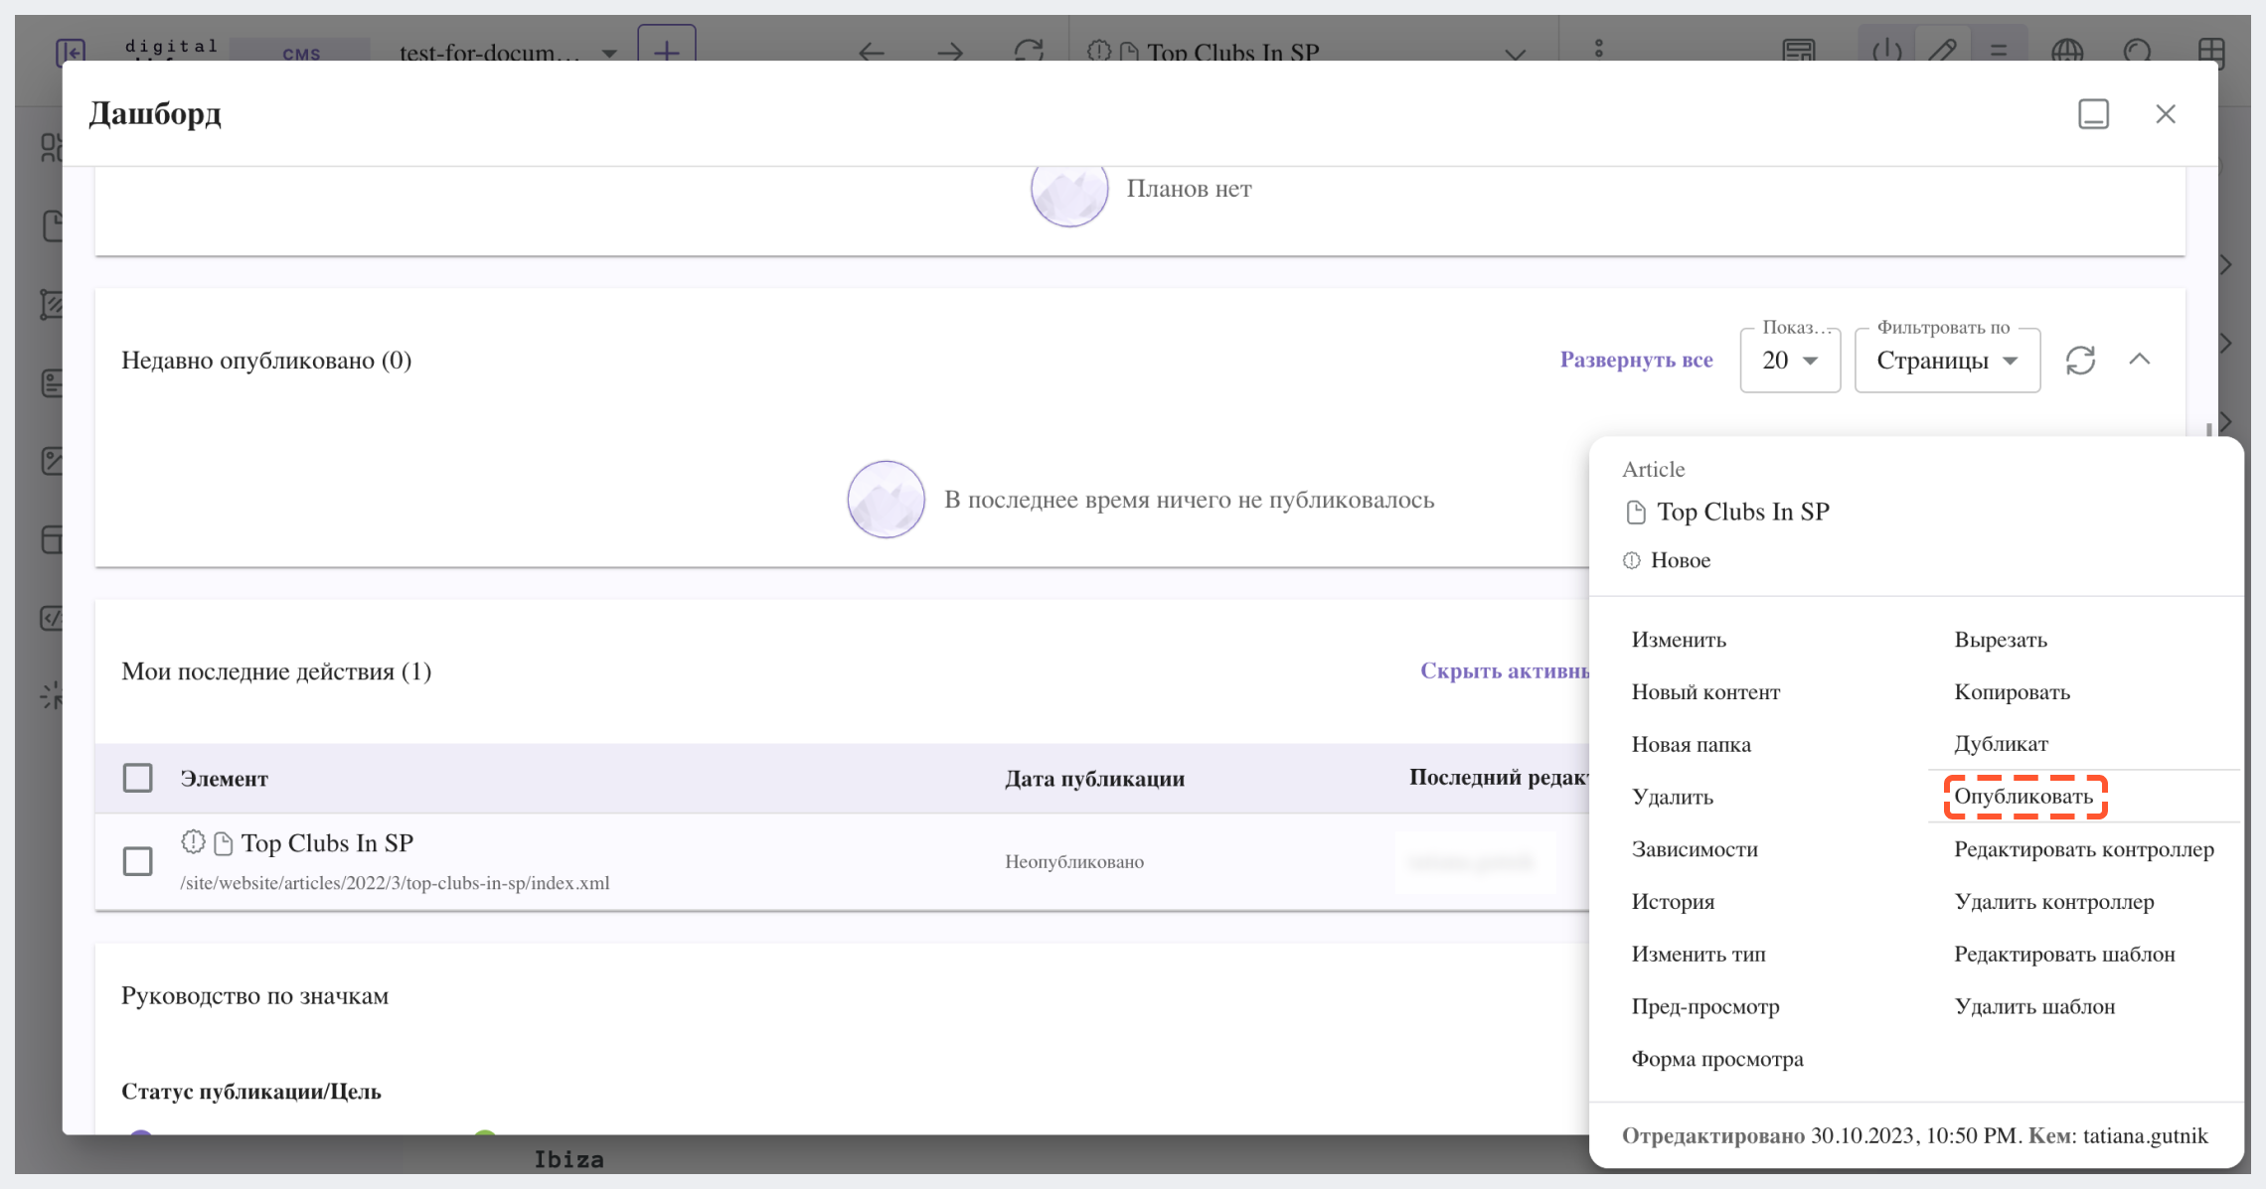Click the Скрыть активные link
Viewport: 2266px width, 1189px height.
pyautogui.click(x=1505, y=670)
